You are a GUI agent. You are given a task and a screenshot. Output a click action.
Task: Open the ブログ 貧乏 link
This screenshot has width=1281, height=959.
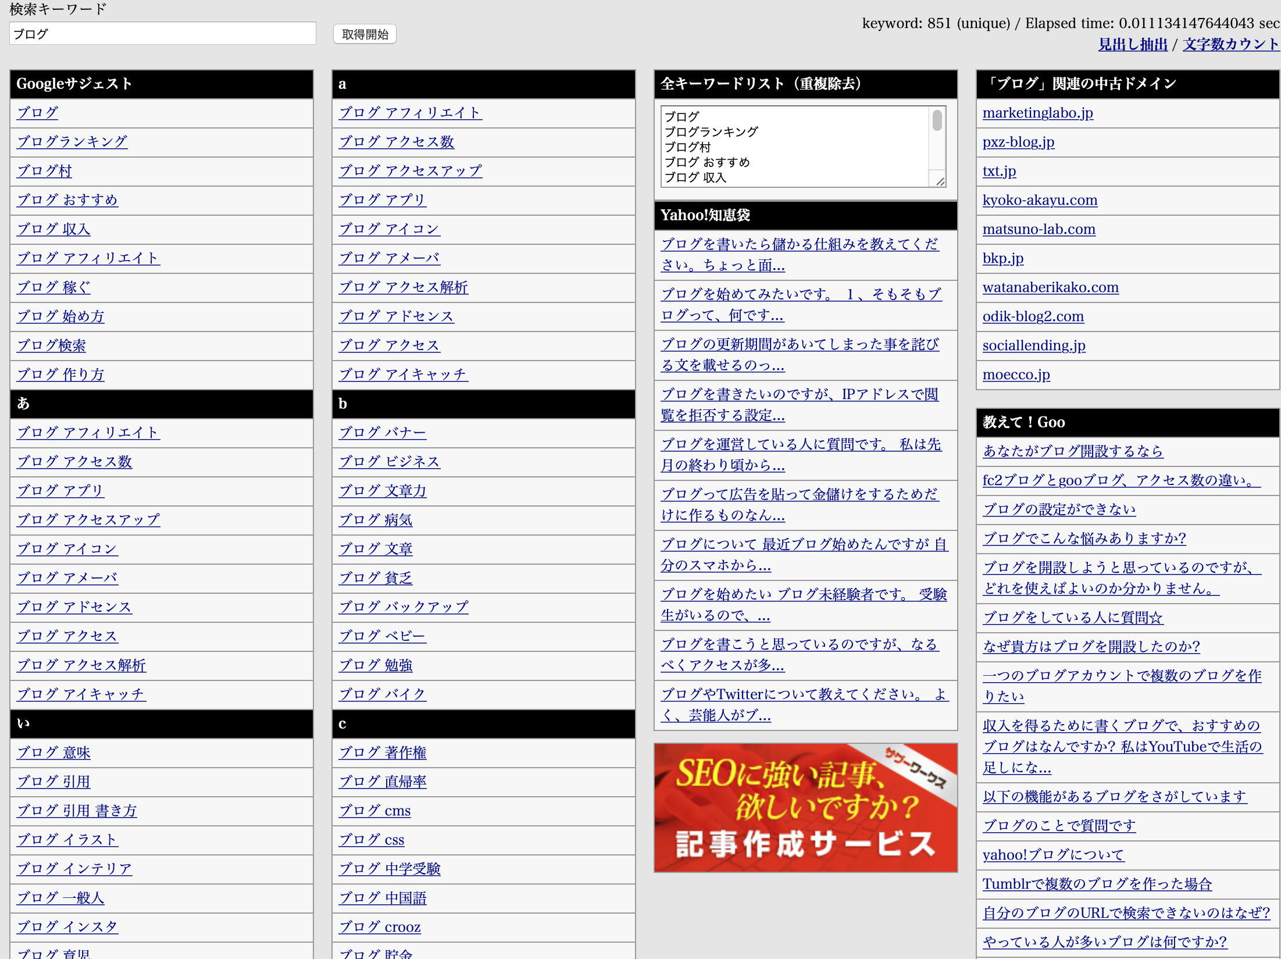(376, 578)
